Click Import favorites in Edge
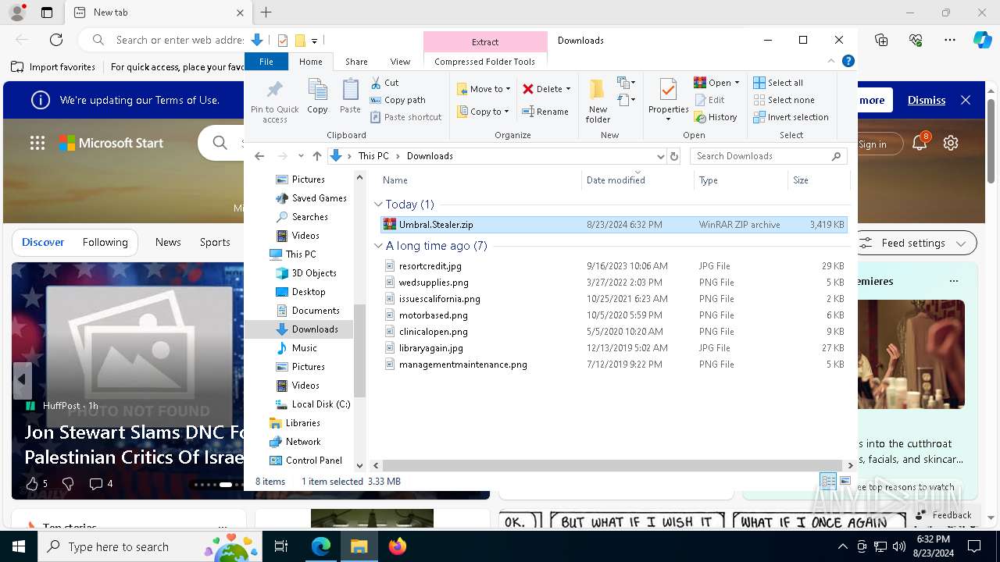Viewport: 1000px width, 562px height. point(54,67)
